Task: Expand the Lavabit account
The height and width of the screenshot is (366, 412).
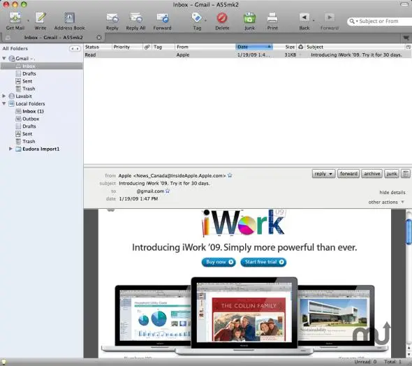Action: point(4,96)
